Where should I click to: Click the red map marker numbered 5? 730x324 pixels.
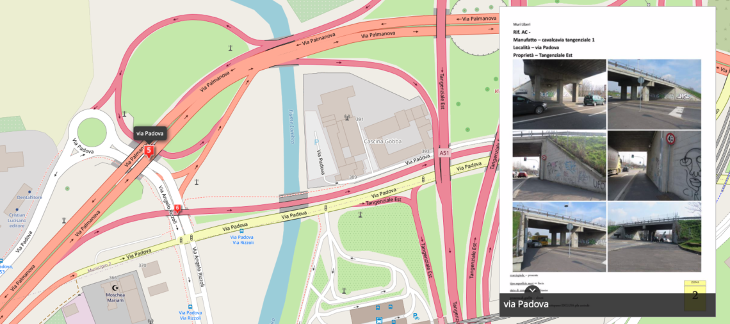(x=149, y=152)
